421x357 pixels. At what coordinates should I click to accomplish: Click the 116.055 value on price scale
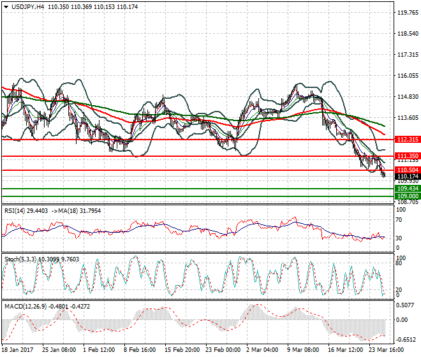pyautogui.click(x=407, y=76)
